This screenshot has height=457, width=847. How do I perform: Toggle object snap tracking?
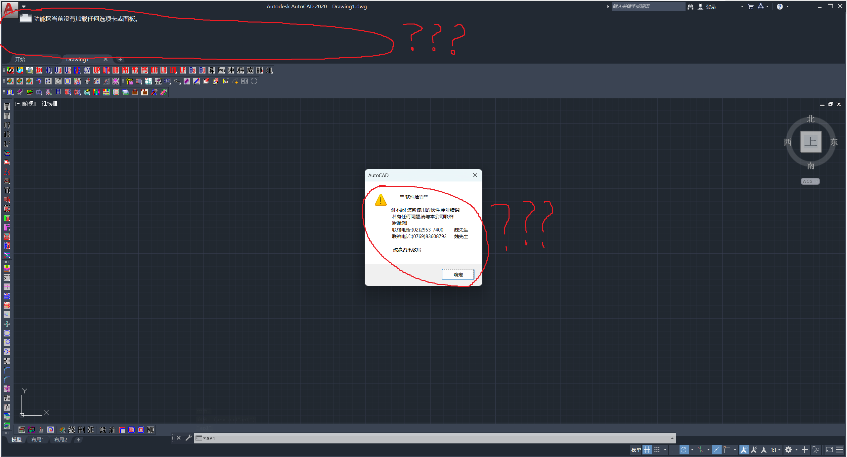click(717, 450)
